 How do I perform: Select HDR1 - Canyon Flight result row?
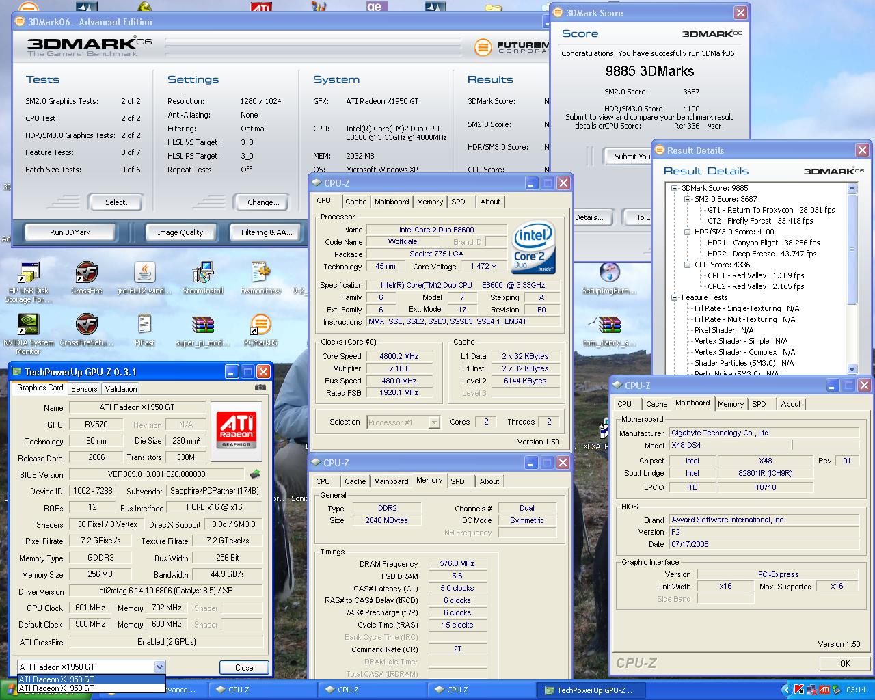[x=764, y=243]
